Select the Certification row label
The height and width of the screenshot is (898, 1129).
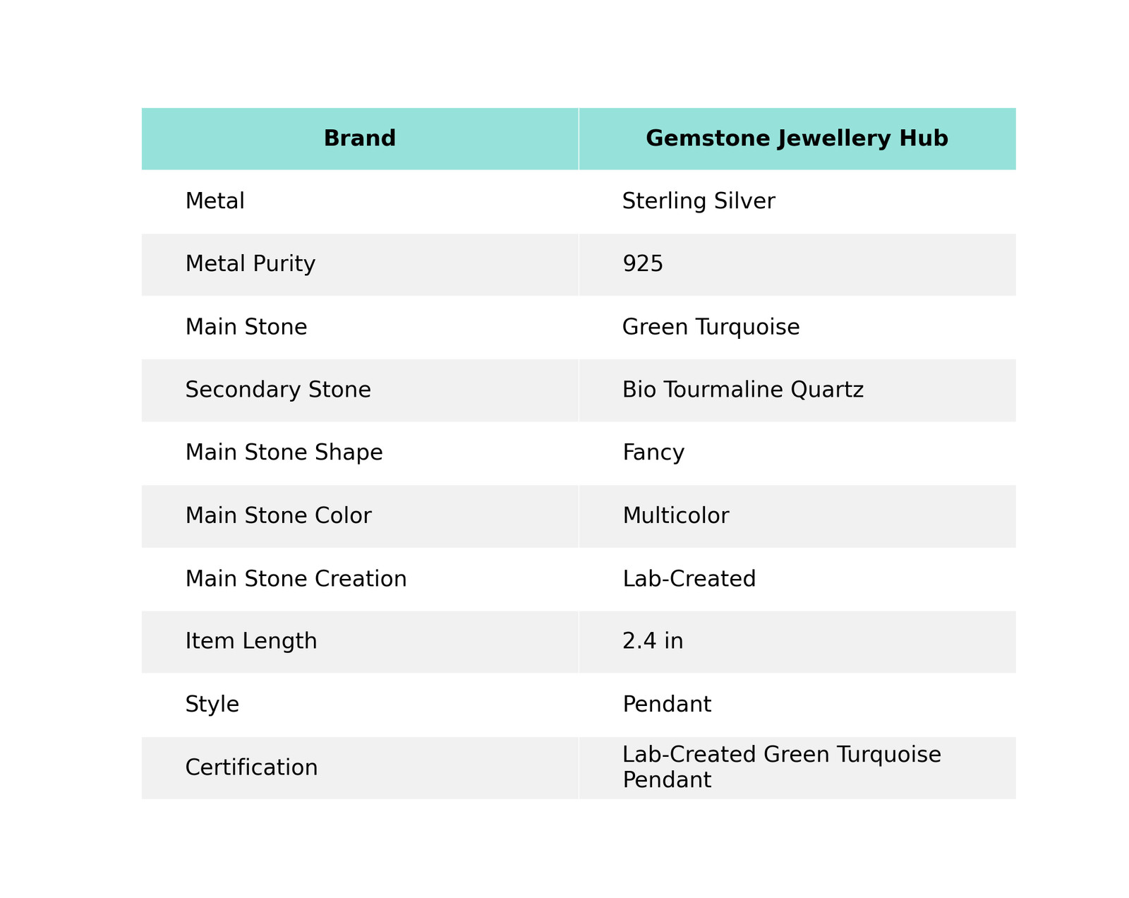pos(251,767)
